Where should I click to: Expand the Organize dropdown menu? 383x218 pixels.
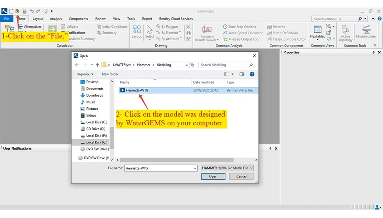85,74
